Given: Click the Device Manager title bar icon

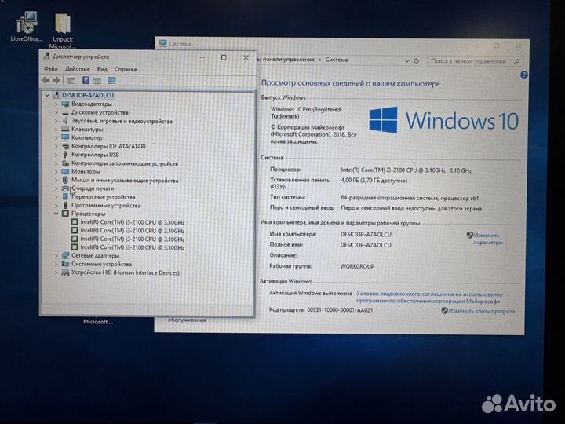Looking at the screenshot, I should [46, 57].
